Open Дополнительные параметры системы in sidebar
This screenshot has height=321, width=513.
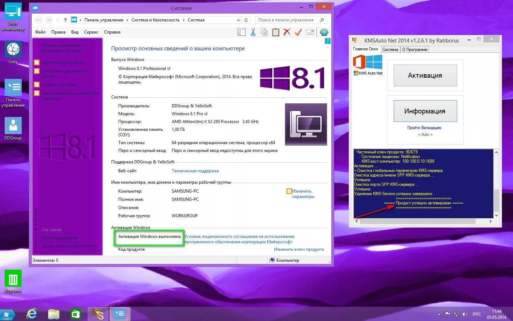coord(71,96)
